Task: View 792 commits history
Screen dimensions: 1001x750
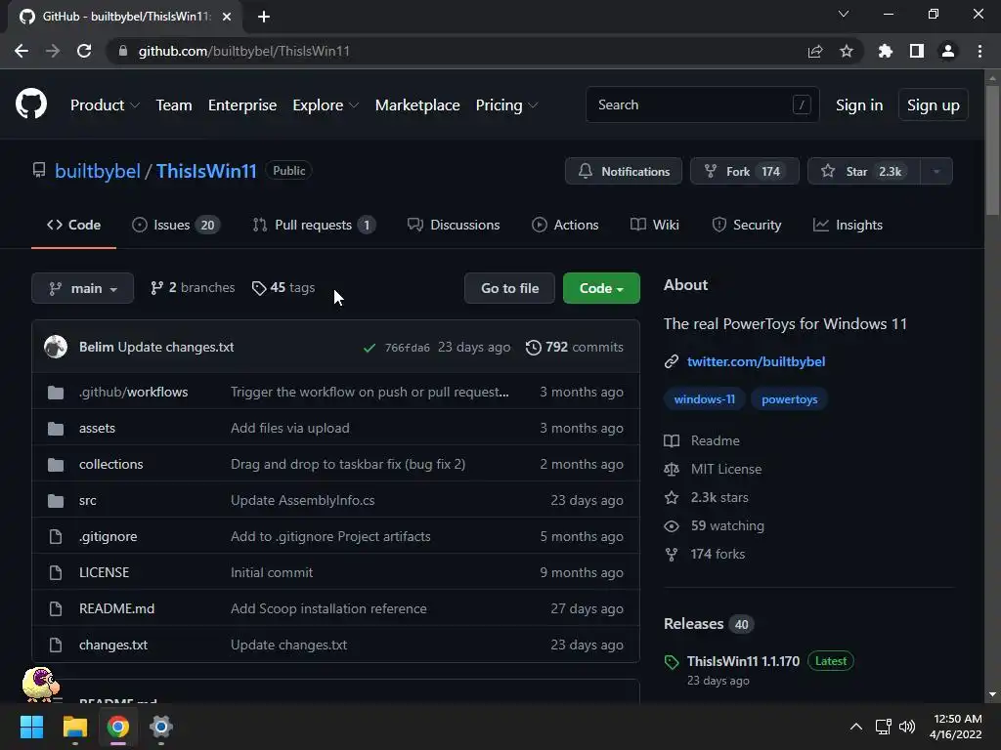Action: tap(574, 347)
